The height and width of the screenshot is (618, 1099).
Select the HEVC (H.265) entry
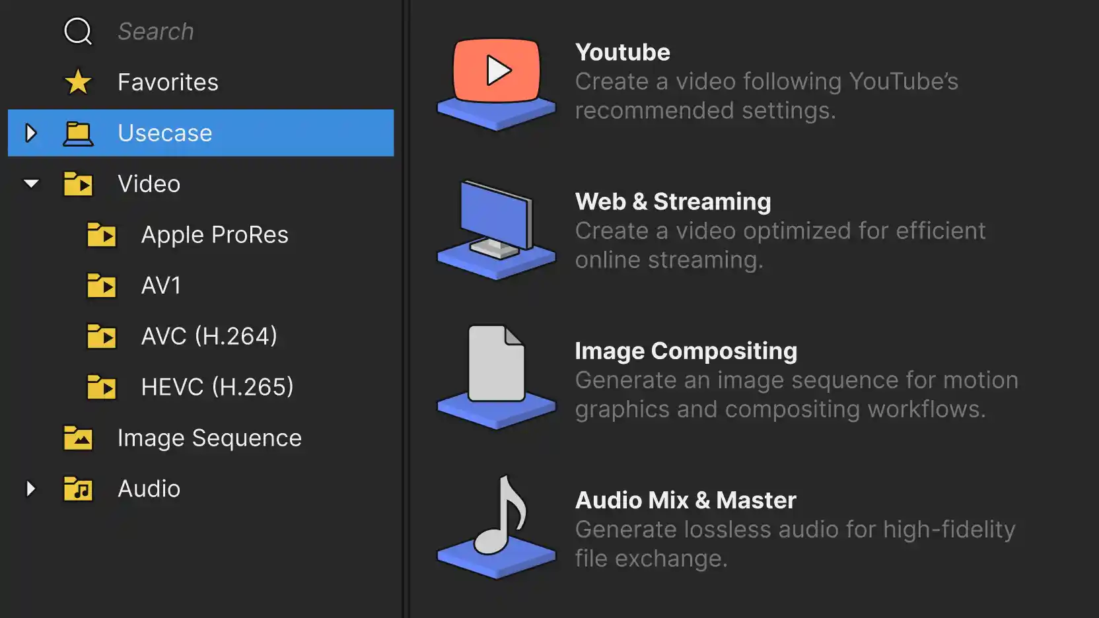tap(217, 387)
